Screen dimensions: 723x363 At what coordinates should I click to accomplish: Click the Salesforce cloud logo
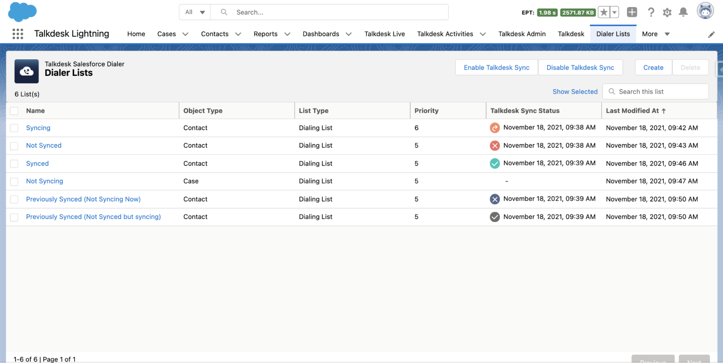click(22, 12)
